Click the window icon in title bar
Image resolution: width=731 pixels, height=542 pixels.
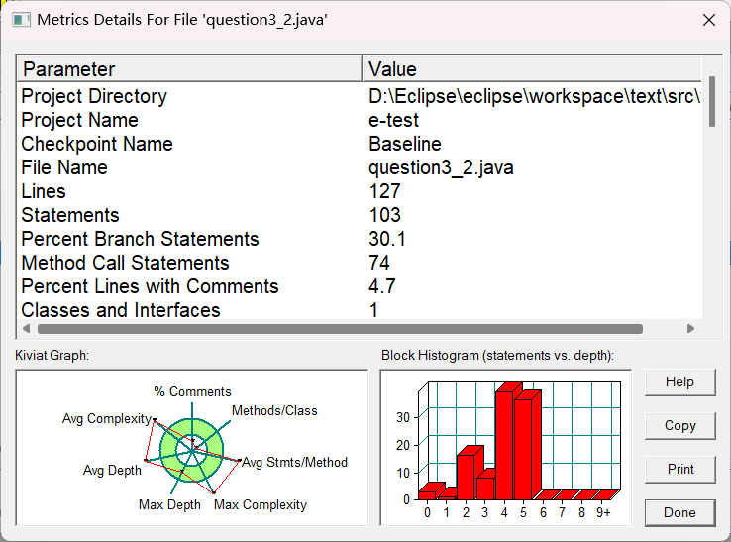point(21,20)
